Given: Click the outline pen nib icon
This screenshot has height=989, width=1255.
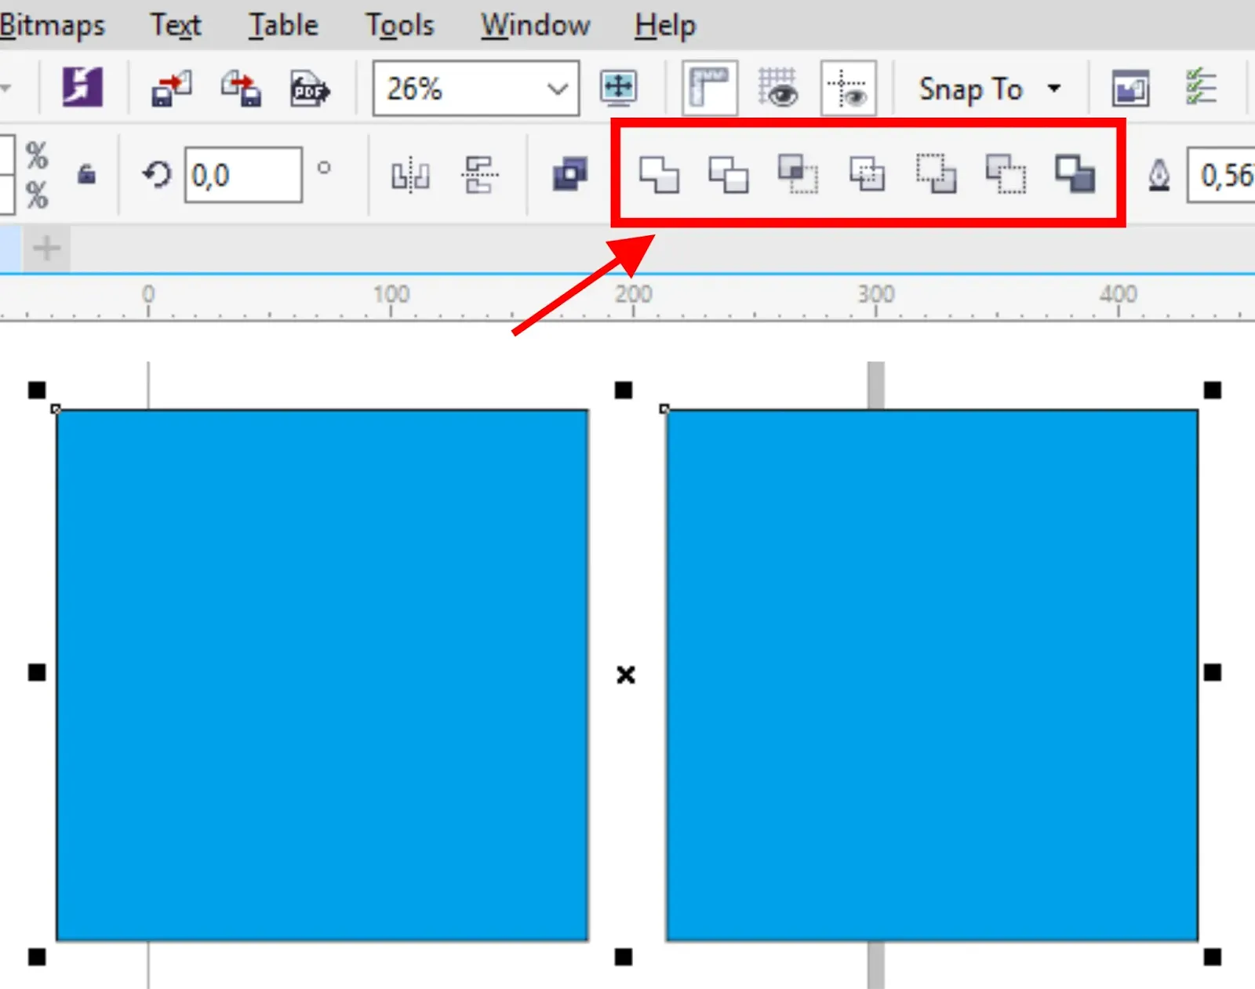Looking at the screenshot, I should click(1159, 175).
